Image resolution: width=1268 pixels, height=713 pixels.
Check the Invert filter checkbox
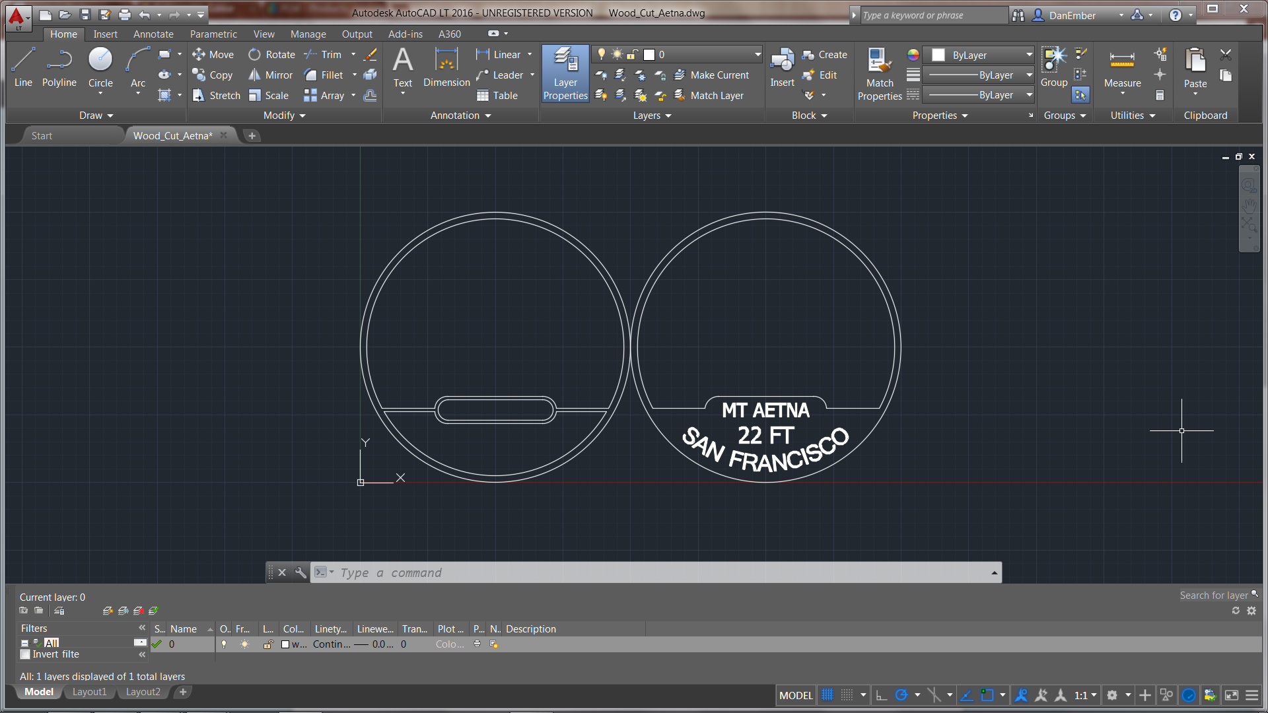pos(25,654)
